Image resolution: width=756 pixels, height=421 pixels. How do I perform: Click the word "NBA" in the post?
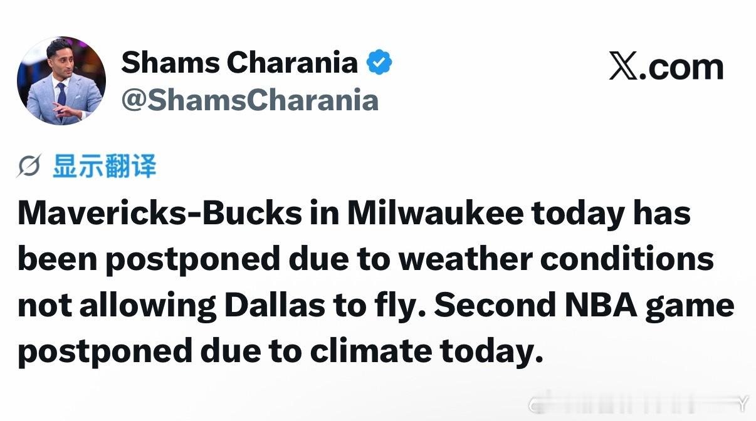(x=599, y=306)
